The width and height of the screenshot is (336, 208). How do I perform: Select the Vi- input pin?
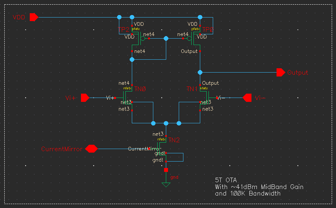click(x=247, y=98)
